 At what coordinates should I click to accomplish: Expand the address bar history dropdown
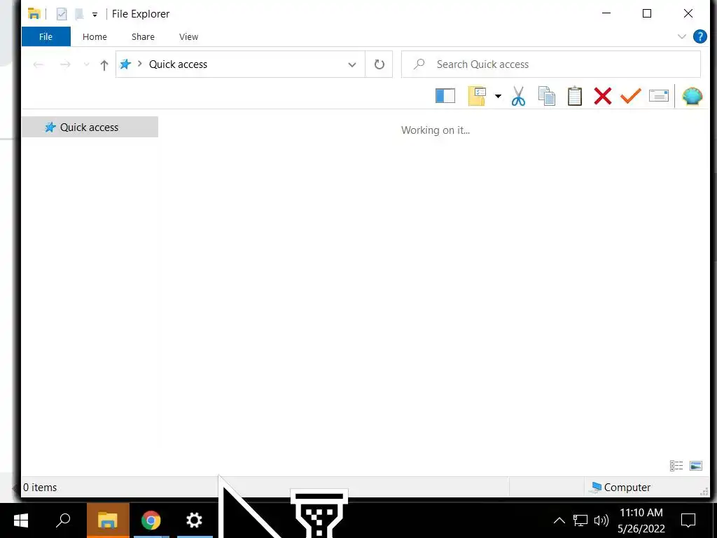point(352,64)
